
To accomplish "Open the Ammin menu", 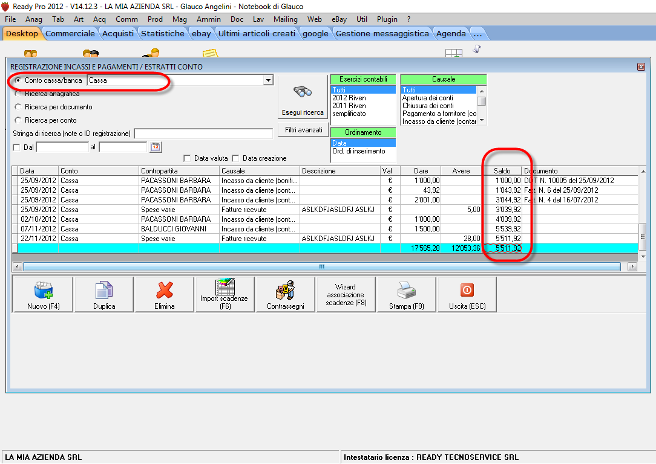I will (209, 19).
